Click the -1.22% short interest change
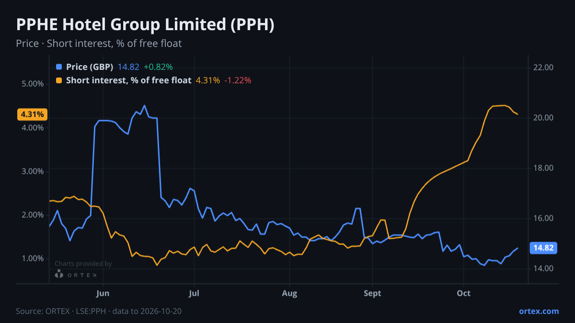575x323 pixels. pos(238,80)
